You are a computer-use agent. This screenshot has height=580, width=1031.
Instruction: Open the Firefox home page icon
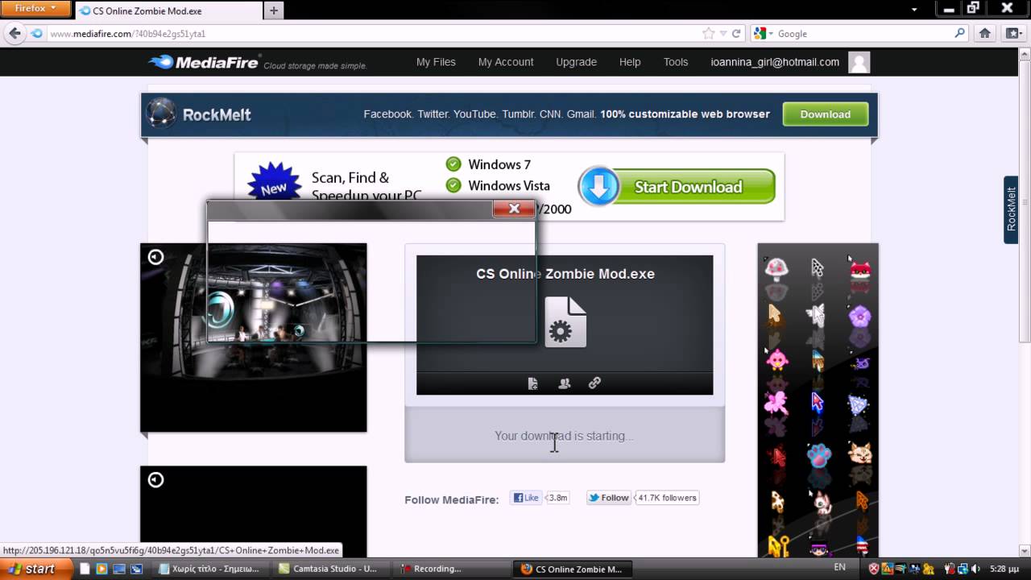984,33
